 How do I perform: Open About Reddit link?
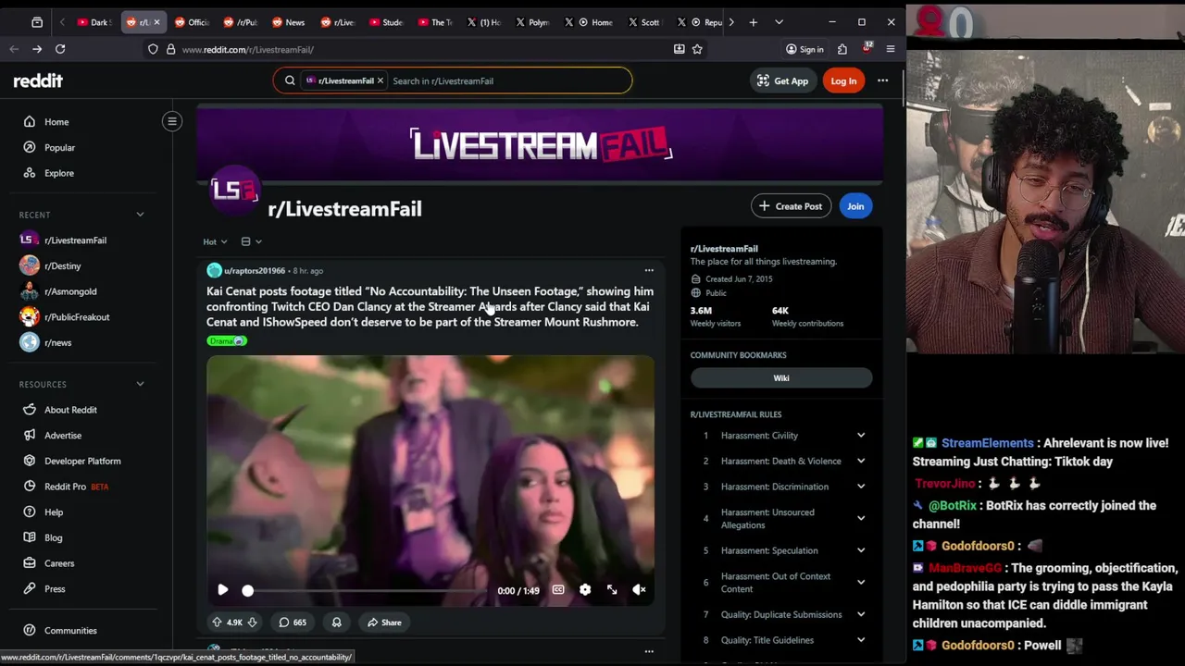[70, 410]
